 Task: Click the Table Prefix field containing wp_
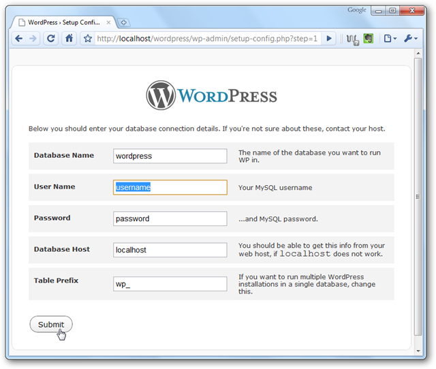tap(170, 284)
